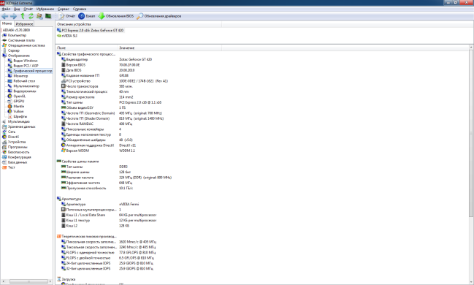Open Видео Windows in the tree
The height and width of the screenshot is (285, 474).
click(x=26, y=61)
